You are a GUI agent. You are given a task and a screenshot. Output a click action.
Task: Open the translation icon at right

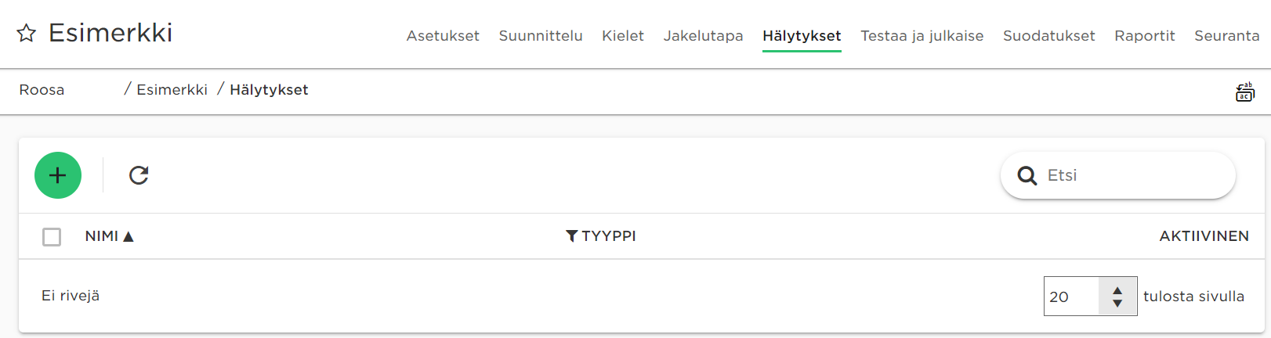point(1245,92)
